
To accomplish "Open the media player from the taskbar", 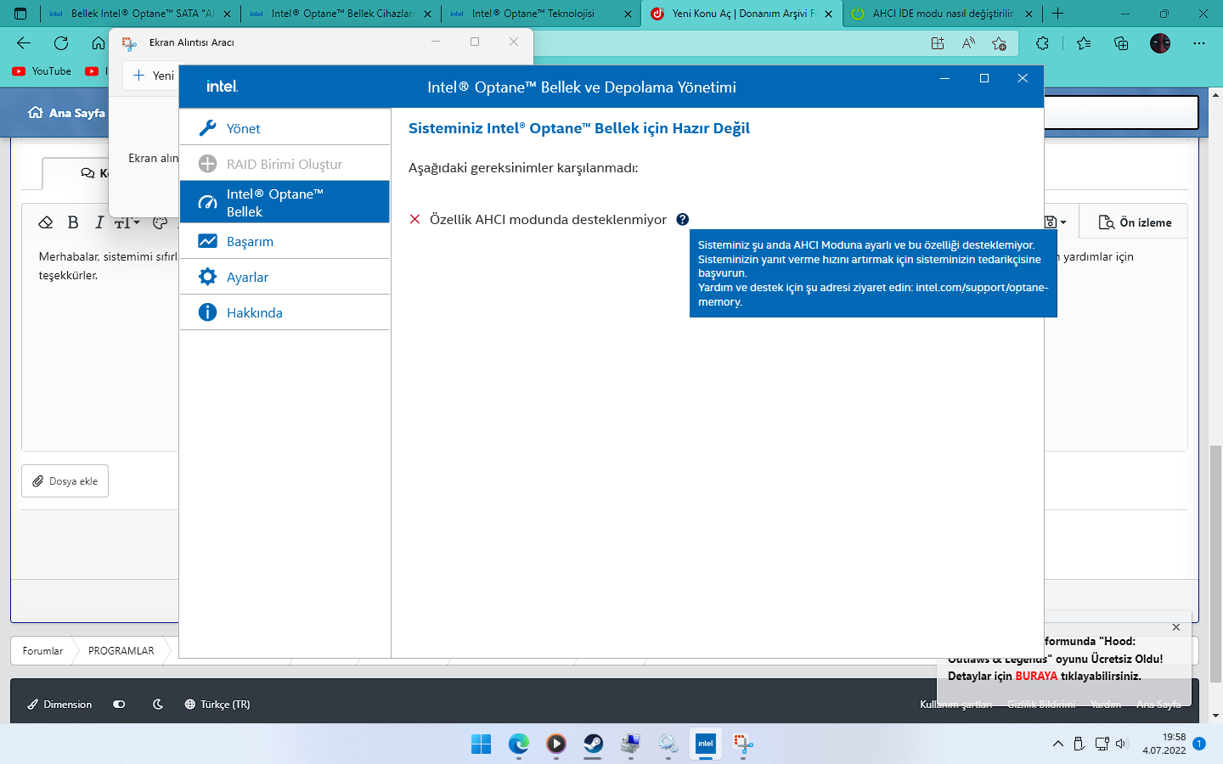I will pos(556,744).
